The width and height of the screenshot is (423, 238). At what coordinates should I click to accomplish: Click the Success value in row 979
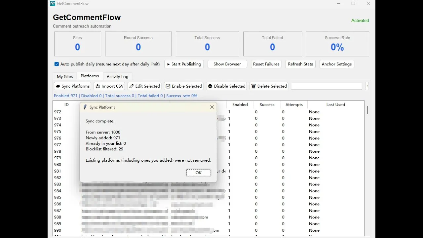coord(256,158)
